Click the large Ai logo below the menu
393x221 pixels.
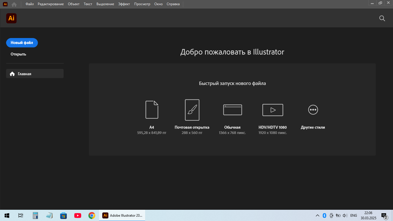11,18
